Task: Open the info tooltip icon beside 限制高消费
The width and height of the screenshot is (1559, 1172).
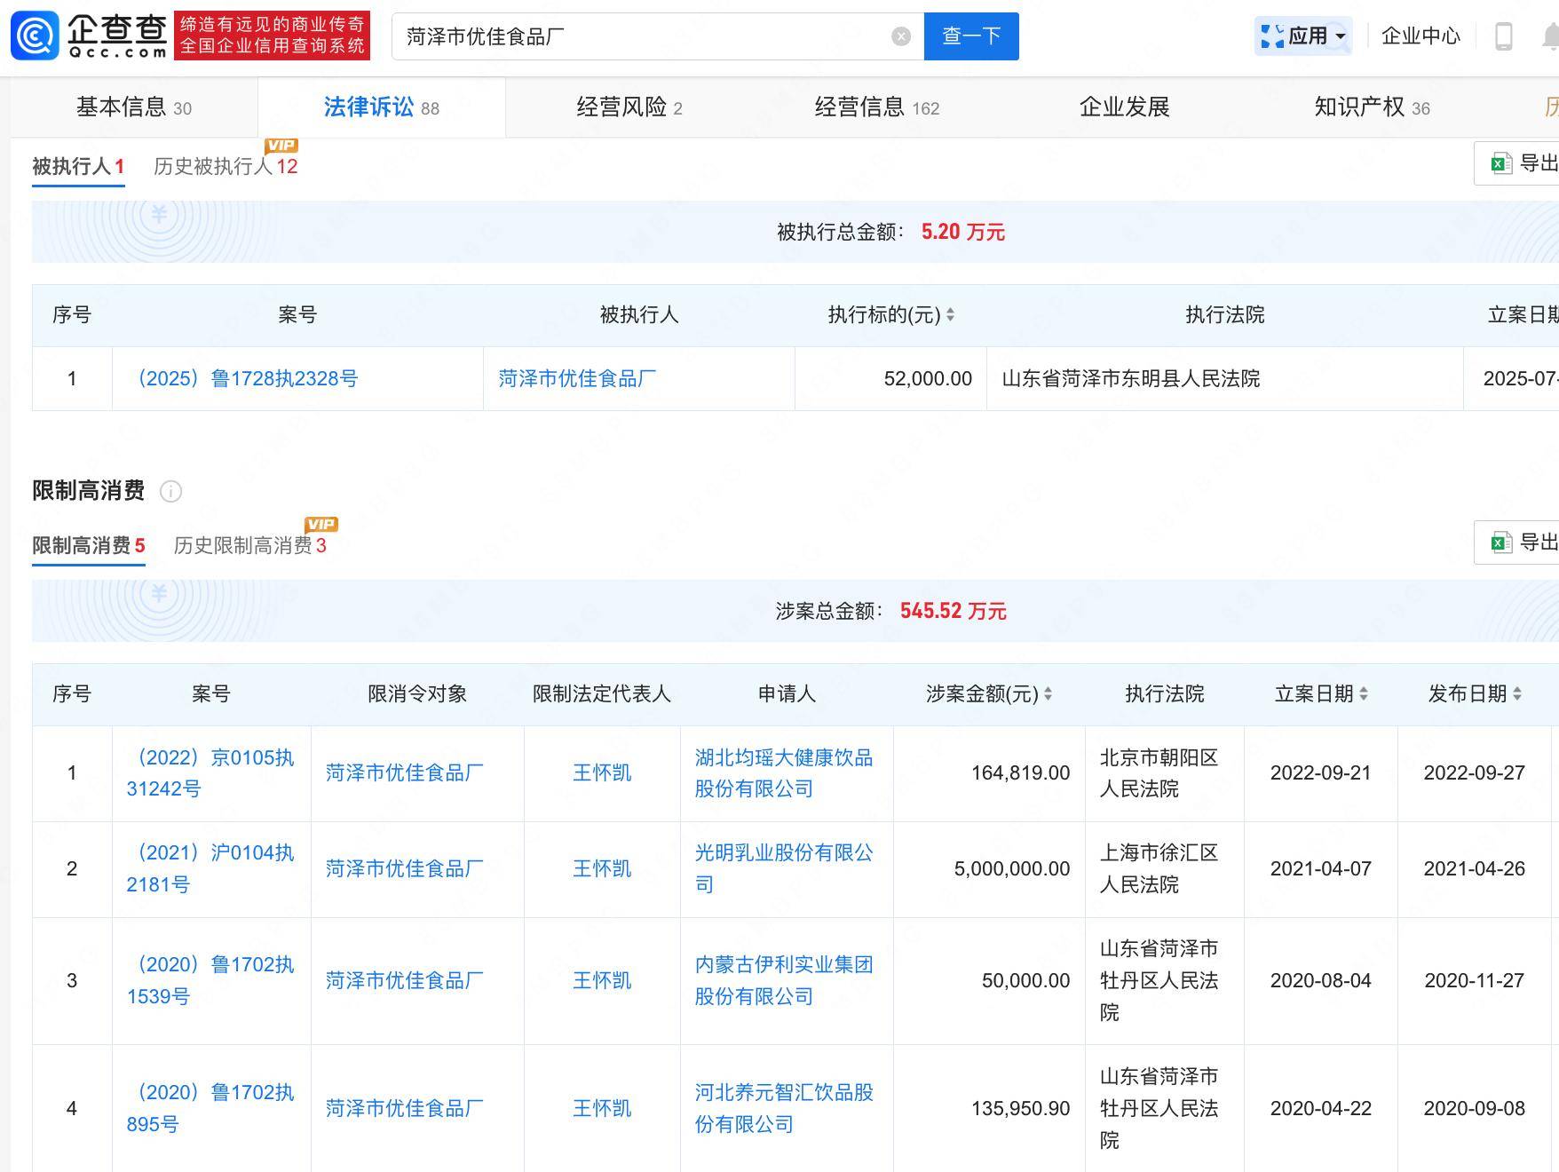Action: point(170,491)
